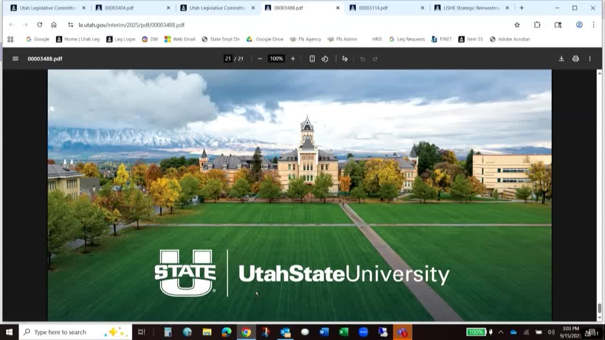Open Outlook from the taskbar
The image size is (605, 340).
pyautogui.click(x=285, y=332)
